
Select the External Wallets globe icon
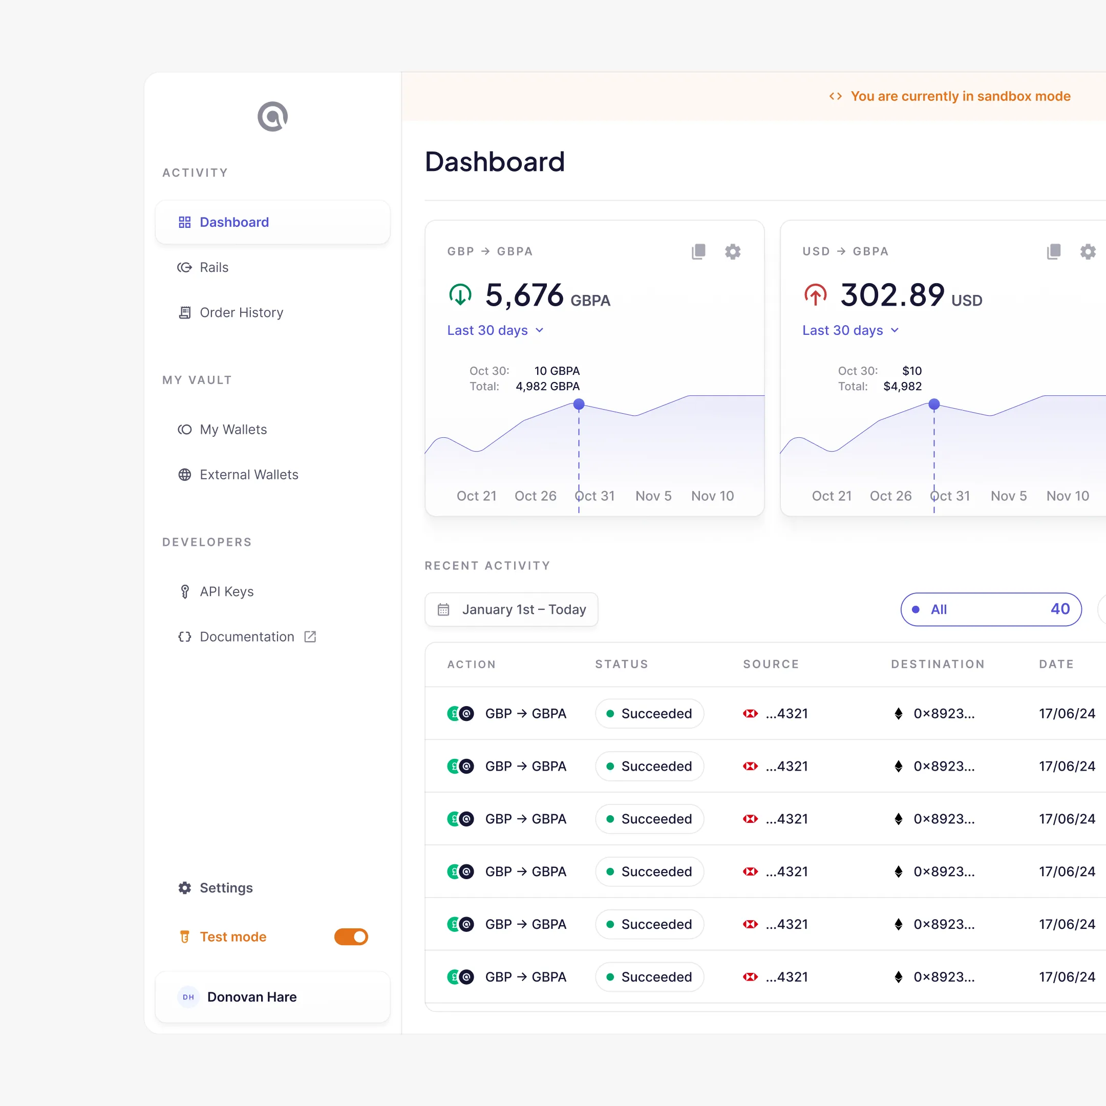point(184,475)
